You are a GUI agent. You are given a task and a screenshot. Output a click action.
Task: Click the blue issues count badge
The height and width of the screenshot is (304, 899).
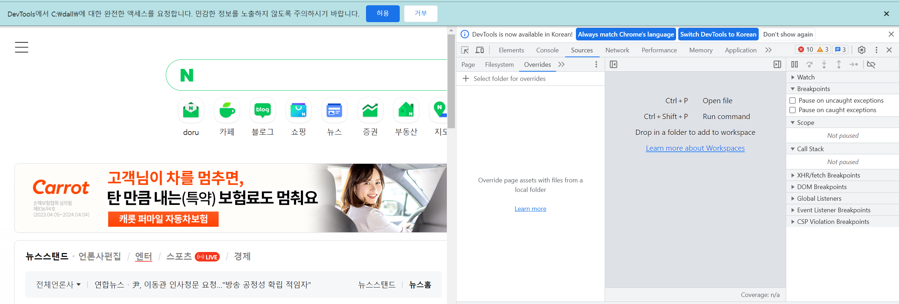[840, 50]
